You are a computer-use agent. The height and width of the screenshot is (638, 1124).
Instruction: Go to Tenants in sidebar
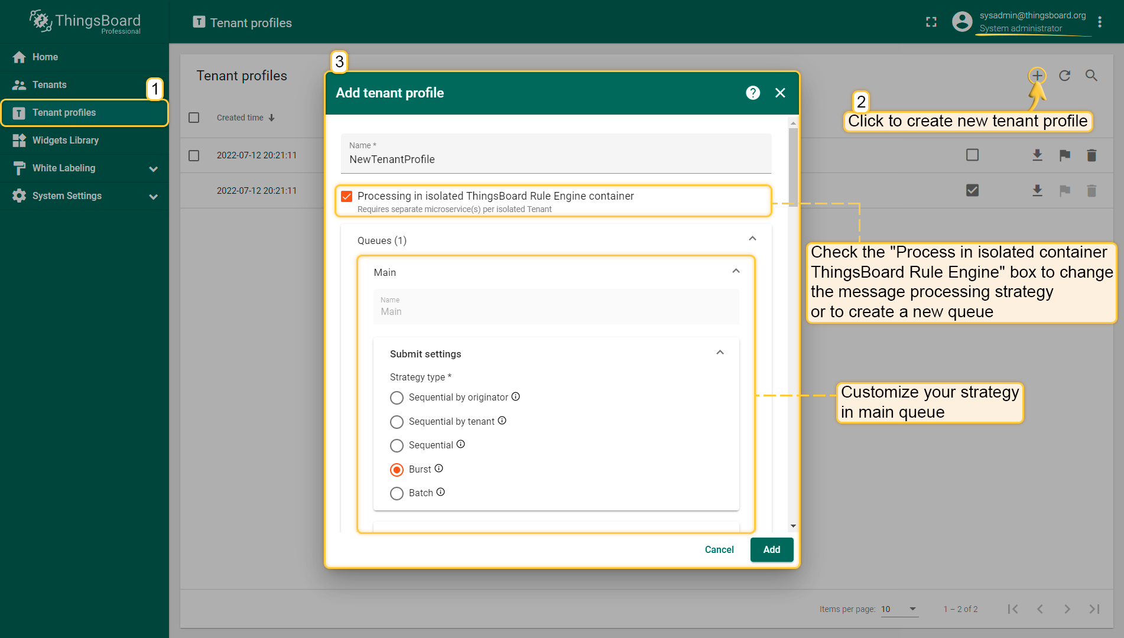[50, 85]
